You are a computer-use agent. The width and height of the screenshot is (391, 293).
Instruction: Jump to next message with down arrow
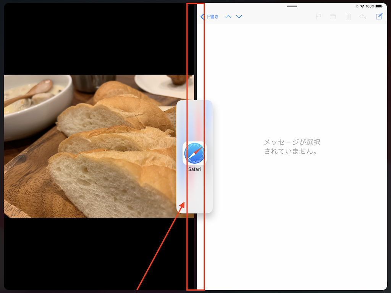[239, 17]
